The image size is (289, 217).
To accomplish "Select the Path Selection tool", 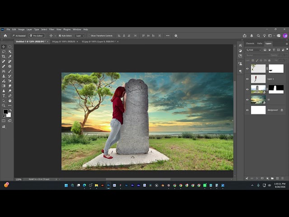I will [x=4, y=100].
